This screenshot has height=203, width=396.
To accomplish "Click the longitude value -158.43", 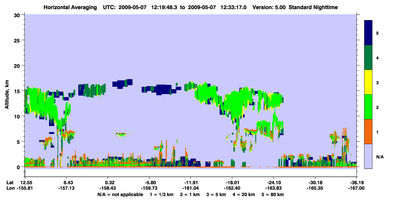I will (108, 188).
